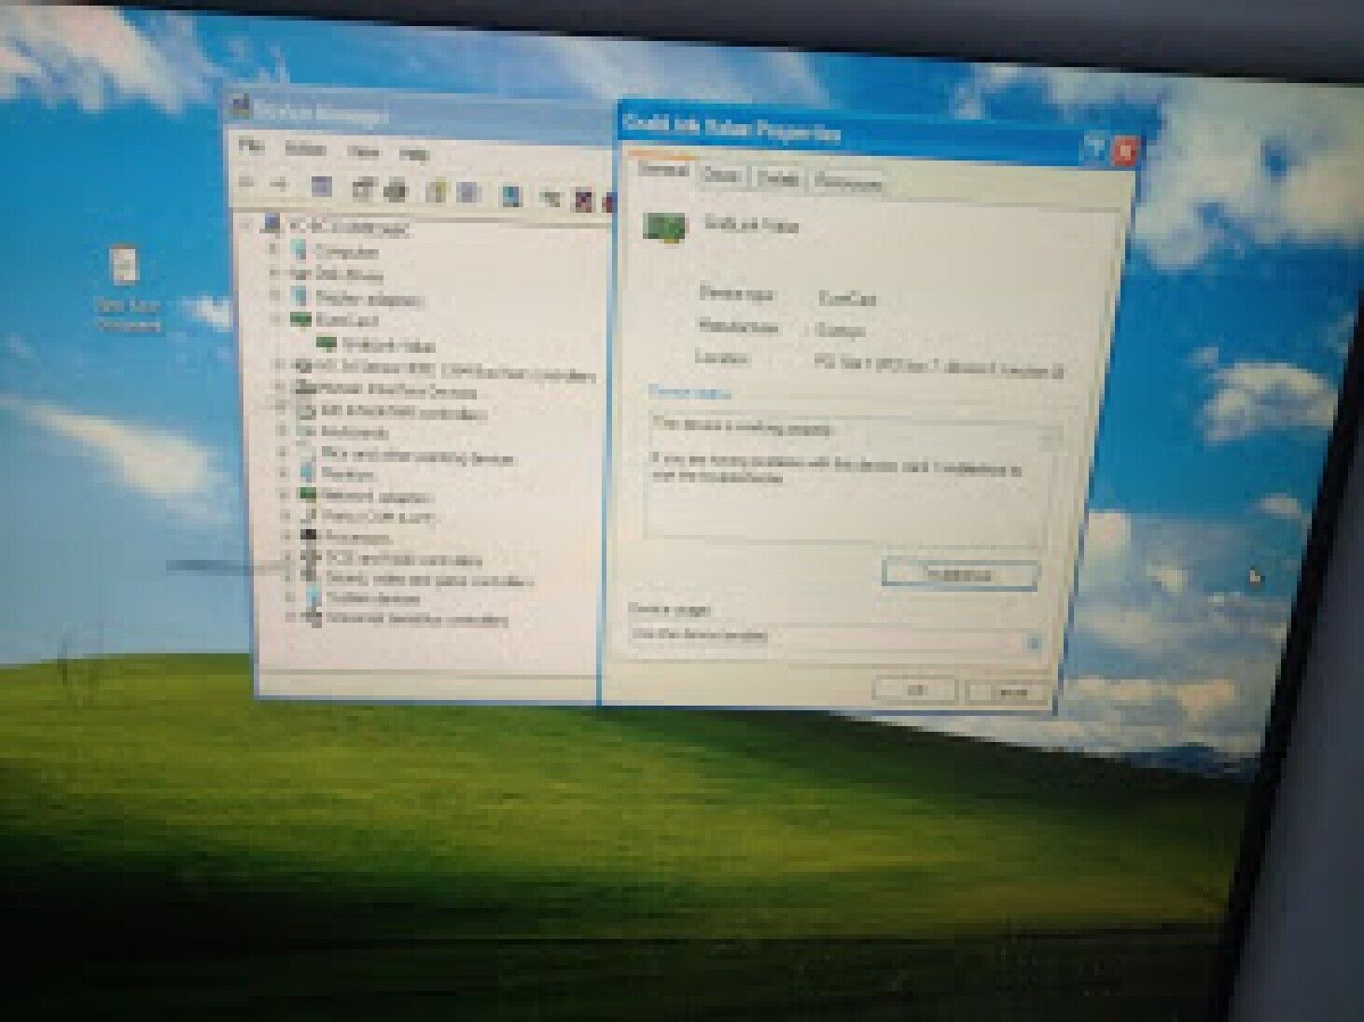Select the Disk drives row label
Image resolution: width=1364 pixels, height=1022 pixels.
pyautogui.click(x=348, y=274)
